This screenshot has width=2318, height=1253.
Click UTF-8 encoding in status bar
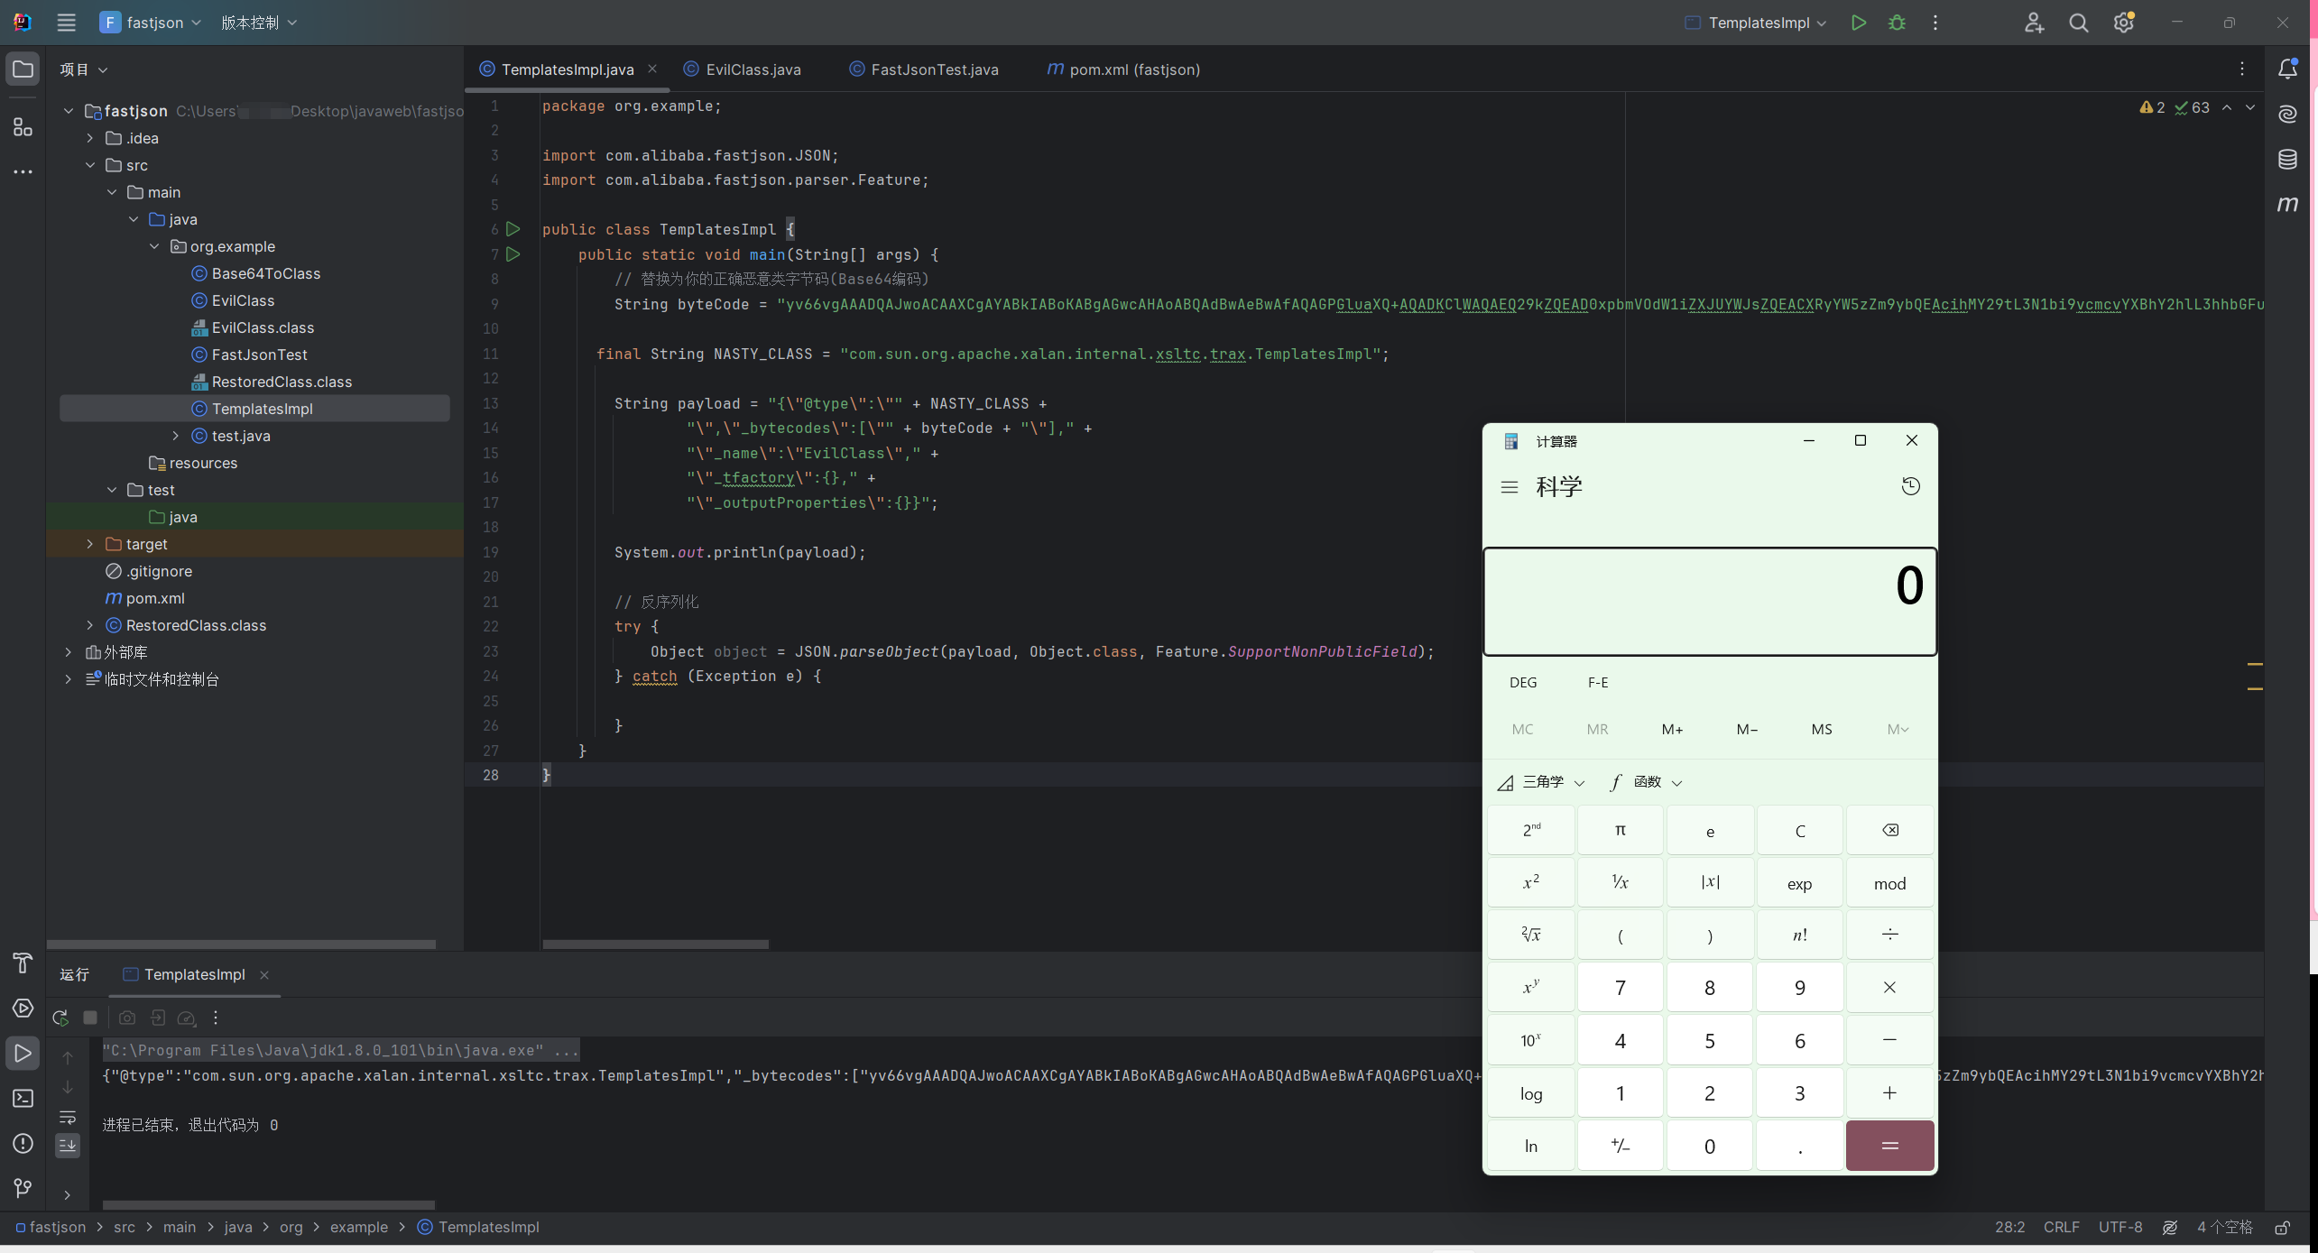click(2119, 1227)
